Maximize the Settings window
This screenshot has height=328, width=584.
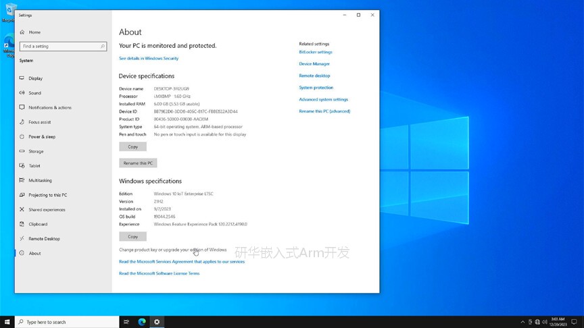358,15
